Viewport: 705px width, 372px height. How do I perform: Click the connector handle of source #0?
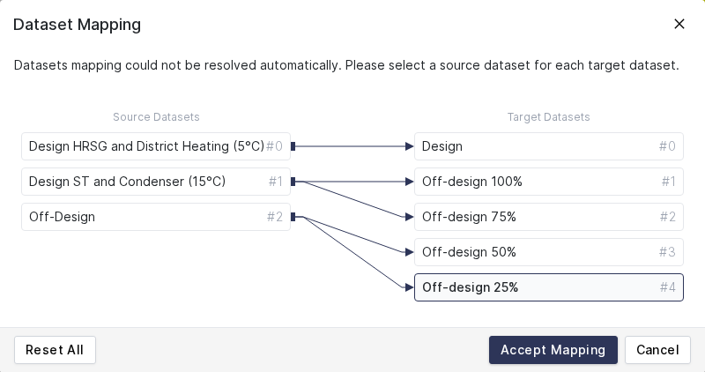pyautogui.click(x=293, y=146)
